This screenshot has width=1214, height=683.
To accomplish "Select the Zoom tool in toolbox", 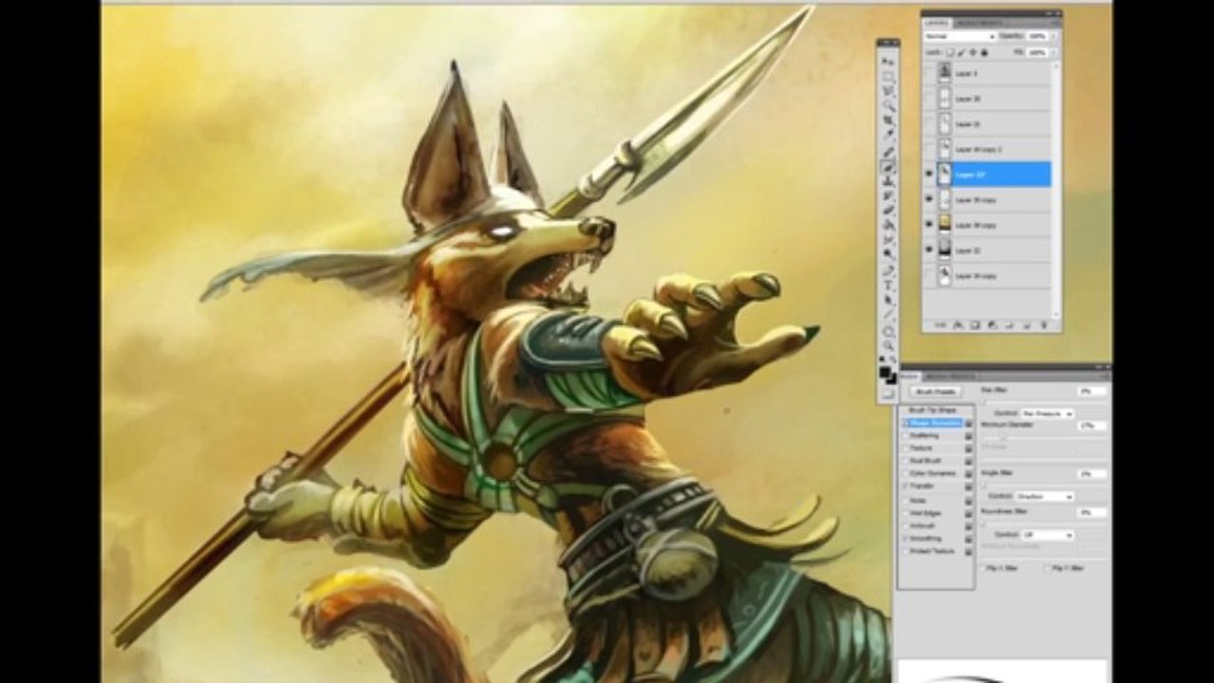I will 887,346.
